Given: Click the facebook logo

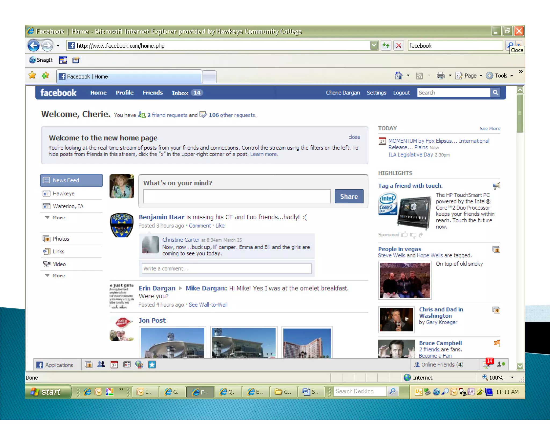Looking at the screenshot, I should pyautogui.click(x=58, y=93).
